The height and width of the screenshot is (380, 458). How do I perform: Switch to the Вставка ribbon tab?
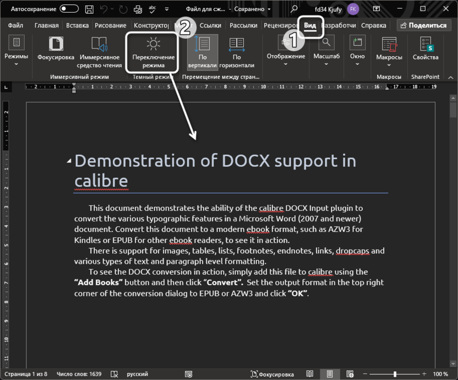[x=77, y=25]
